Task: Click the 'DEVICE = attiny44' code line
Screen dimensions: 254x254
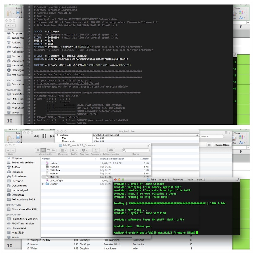Action: [46, 31]
